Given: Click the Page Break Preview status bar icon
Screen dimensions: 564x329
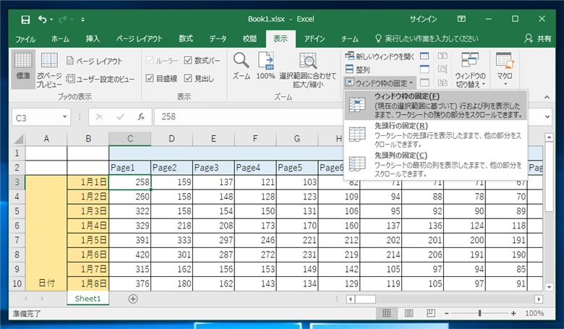Looking at the screenshot, I should 430,313.
